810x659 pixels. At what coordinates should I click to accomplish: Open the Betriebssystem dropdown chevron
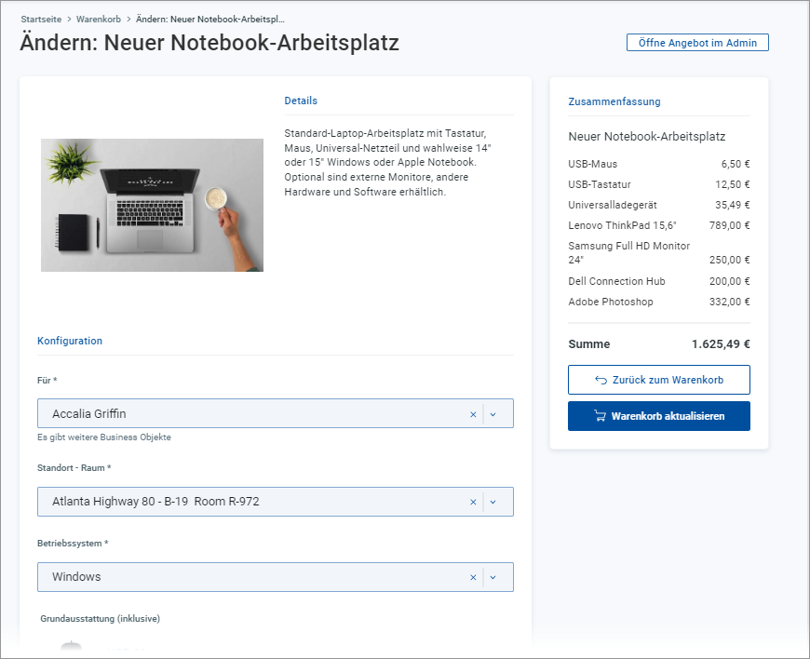[493, 577]
